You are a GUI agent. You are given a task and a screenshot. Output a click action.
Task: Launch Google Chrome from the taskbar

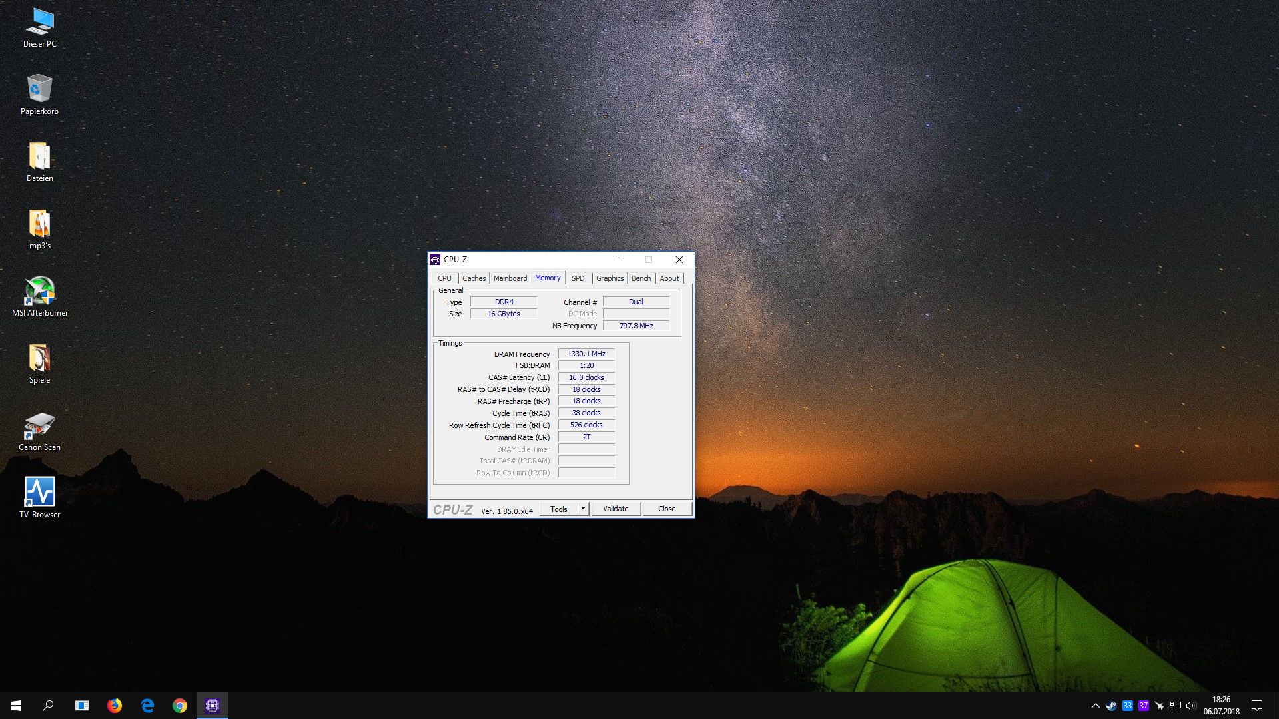tap(180, 706)
